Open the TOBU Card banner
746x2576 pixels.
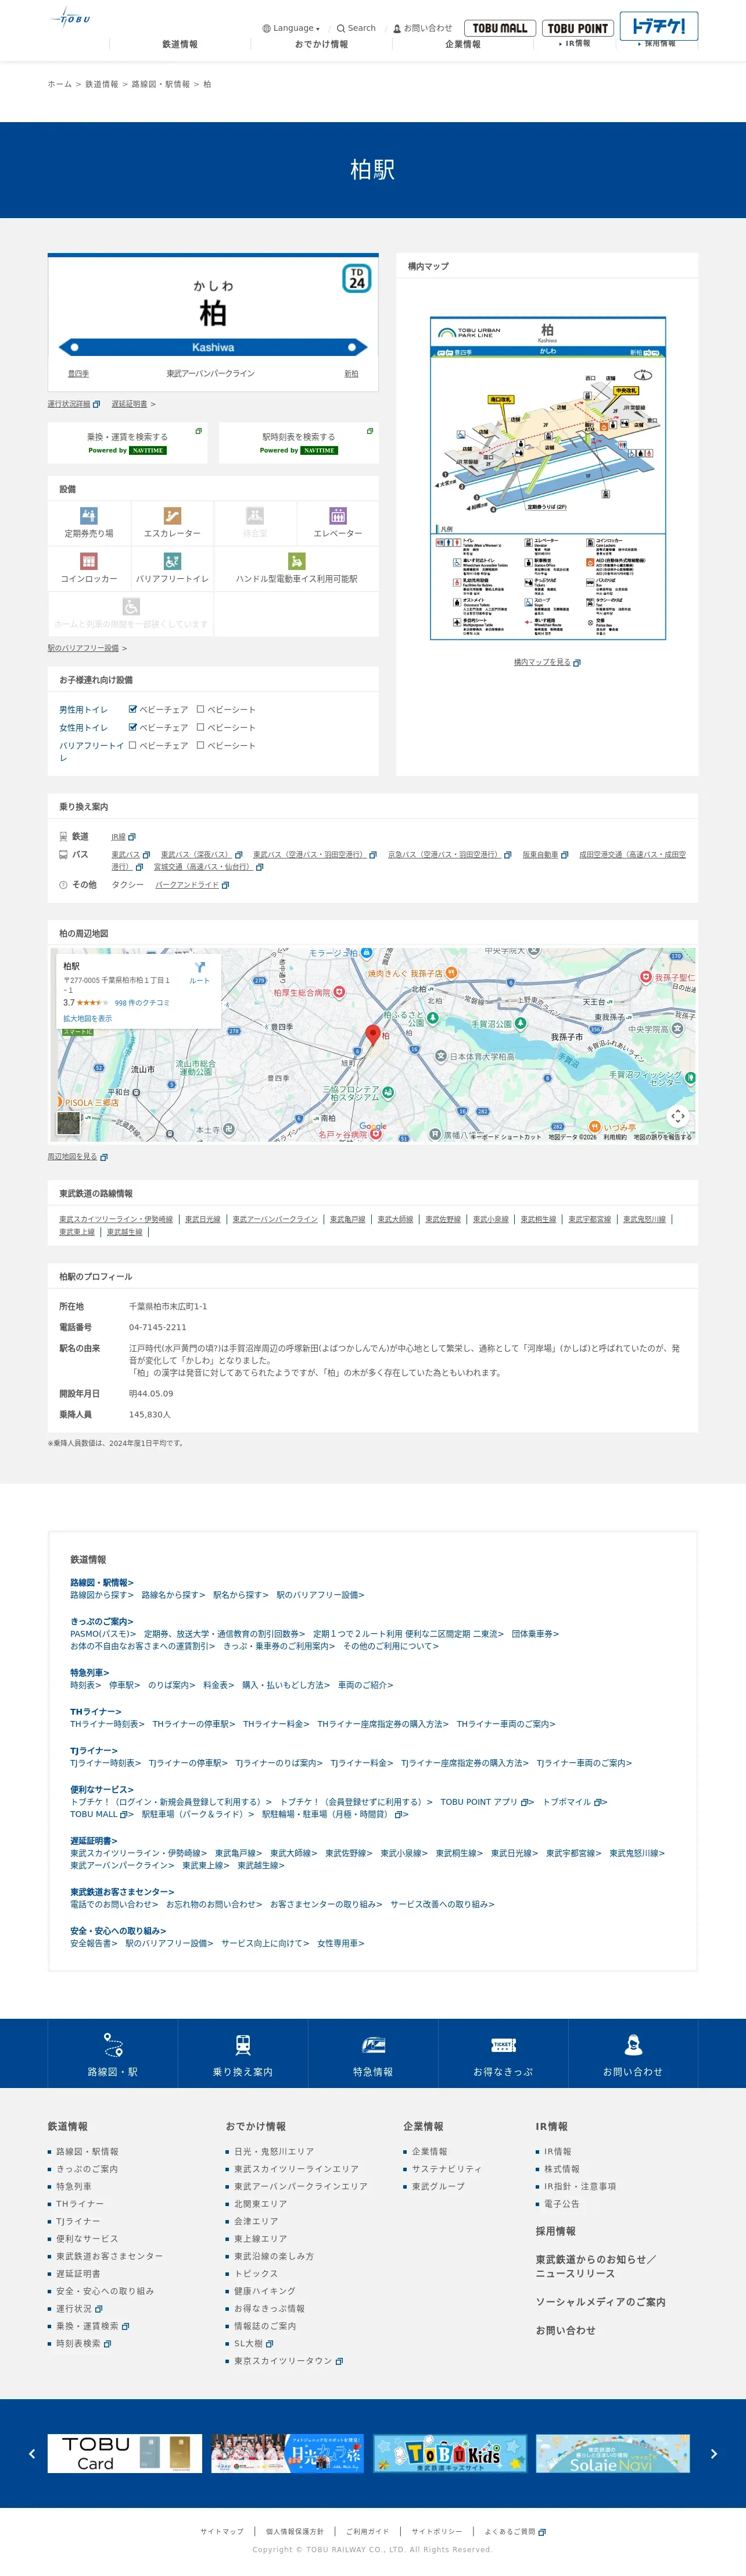[125, 2453]
